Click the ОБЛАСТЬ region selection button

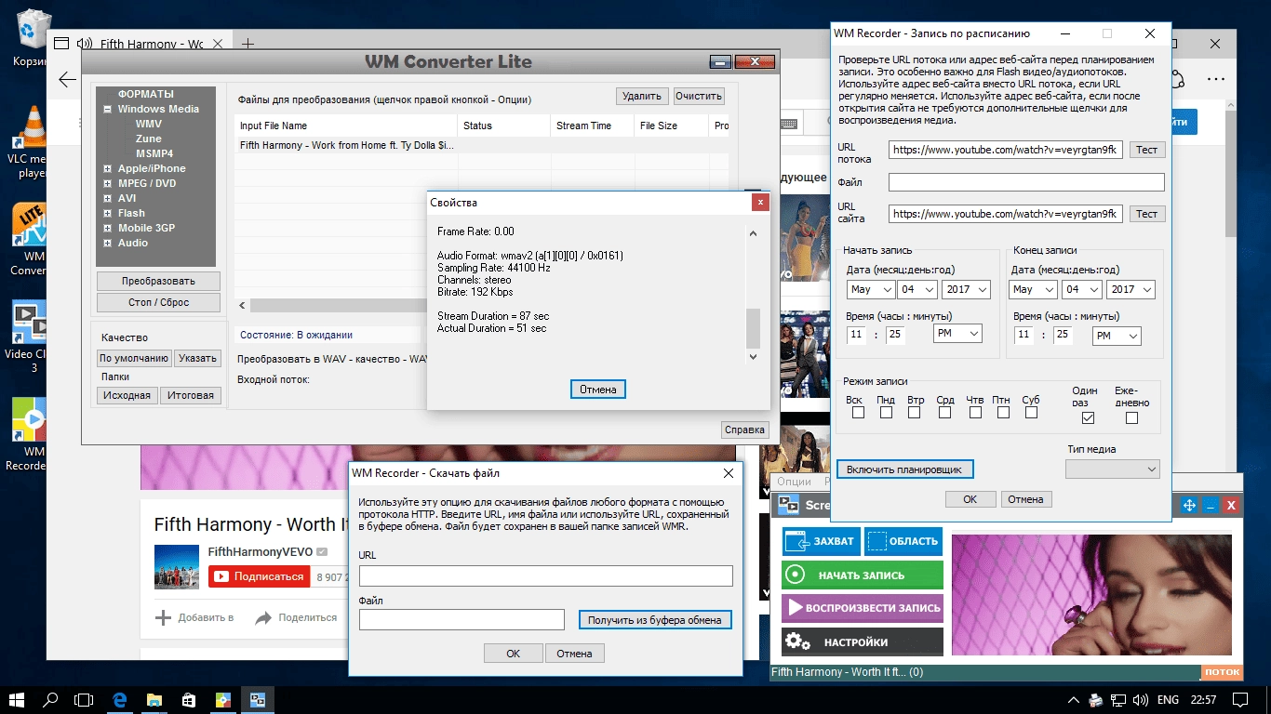(903, 541)
